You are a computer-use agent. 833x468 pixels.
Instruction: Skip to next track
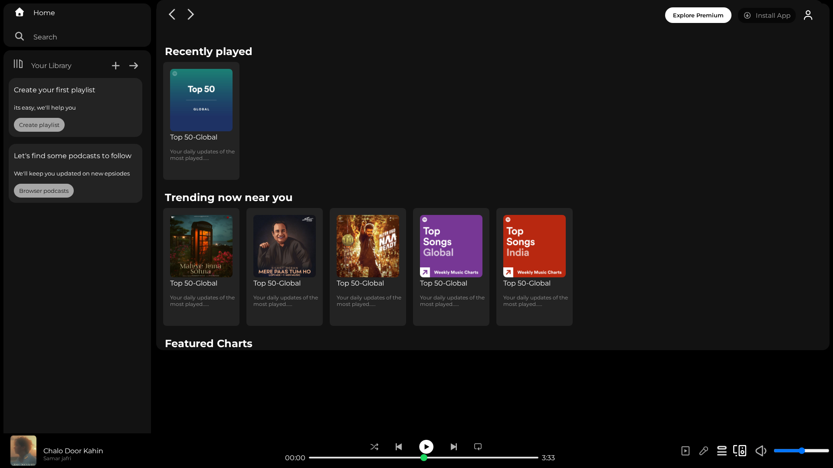[x=454, y=447]
